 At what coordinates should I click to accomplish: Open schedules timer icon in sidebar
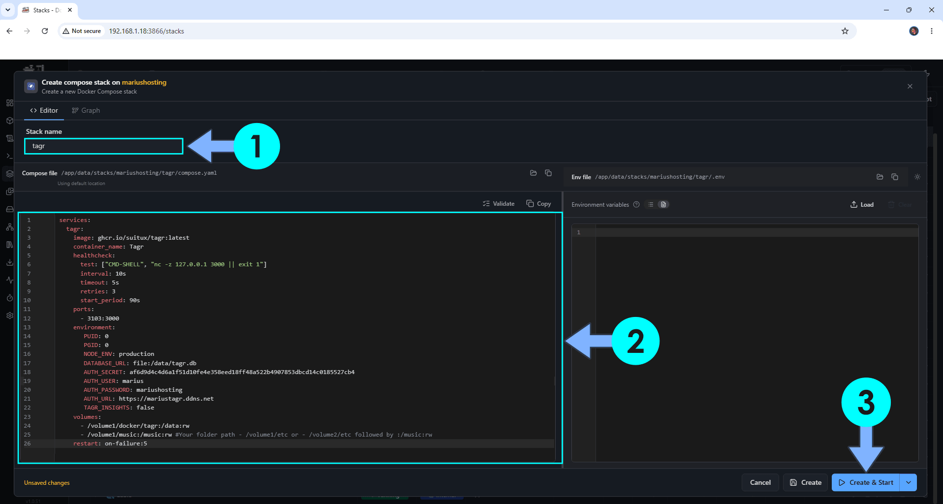point(9,298)
